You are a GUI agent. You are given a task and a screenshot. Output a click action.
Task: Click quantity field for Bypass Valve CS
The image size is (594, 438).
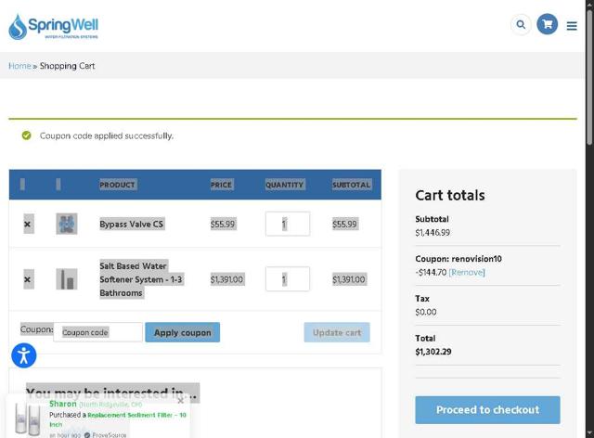(288, 224)
